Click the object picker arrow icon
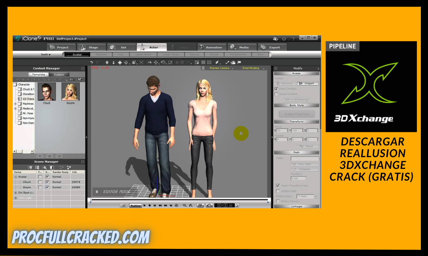 pyautogui.click(x=149, y=62)
